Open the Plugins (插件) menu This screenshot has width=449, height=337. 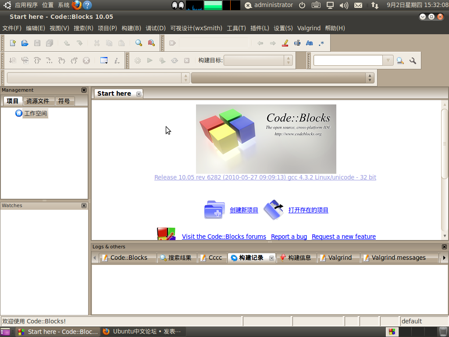coord(260,28)
